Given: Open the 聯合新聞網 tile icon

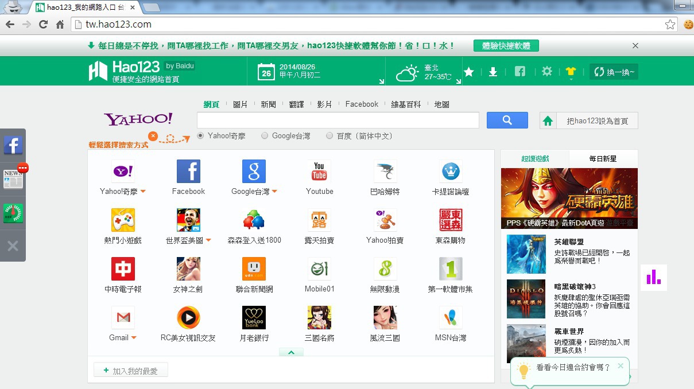Looking at the screenshot, I should point(254,269).
